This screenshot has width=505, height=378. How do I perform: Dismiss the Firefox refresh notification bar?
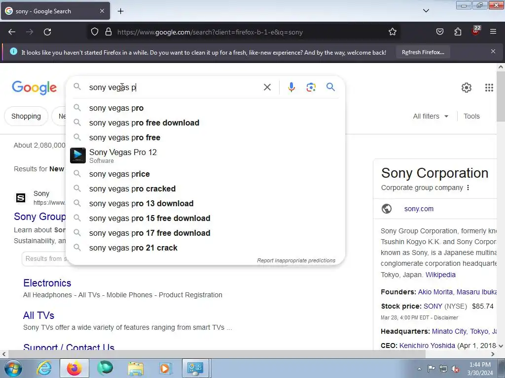click(x=493, y=51)
